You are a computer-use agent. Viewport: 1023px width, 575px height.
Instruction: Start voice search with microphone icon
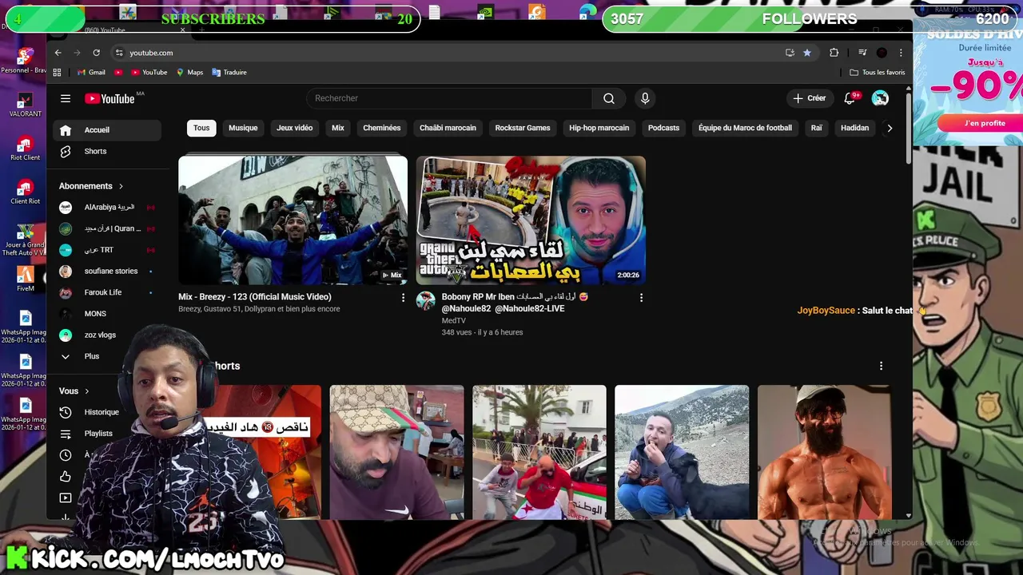pyautogui.click(x=645, y=98)
